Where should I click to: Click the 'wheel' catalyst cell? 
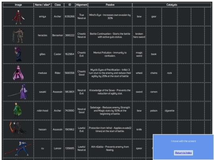[139, 73]
